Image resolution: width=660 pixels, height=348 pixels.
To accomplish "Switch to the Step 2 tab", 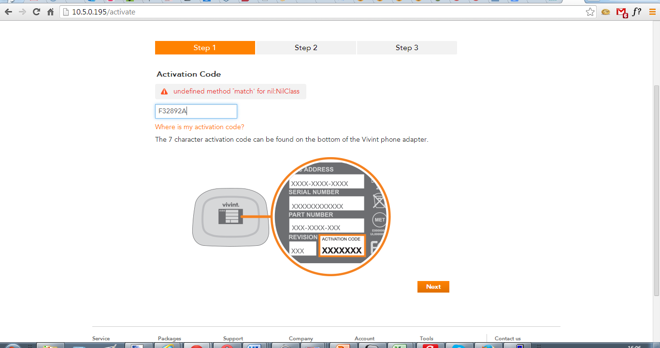I will (306, 48).
